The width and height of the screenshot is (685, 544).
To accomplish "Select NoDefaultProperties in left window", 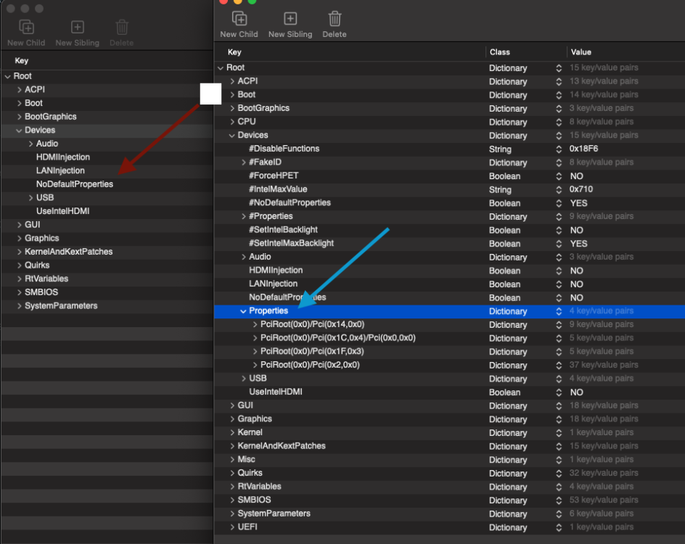I will pos(75,184).
